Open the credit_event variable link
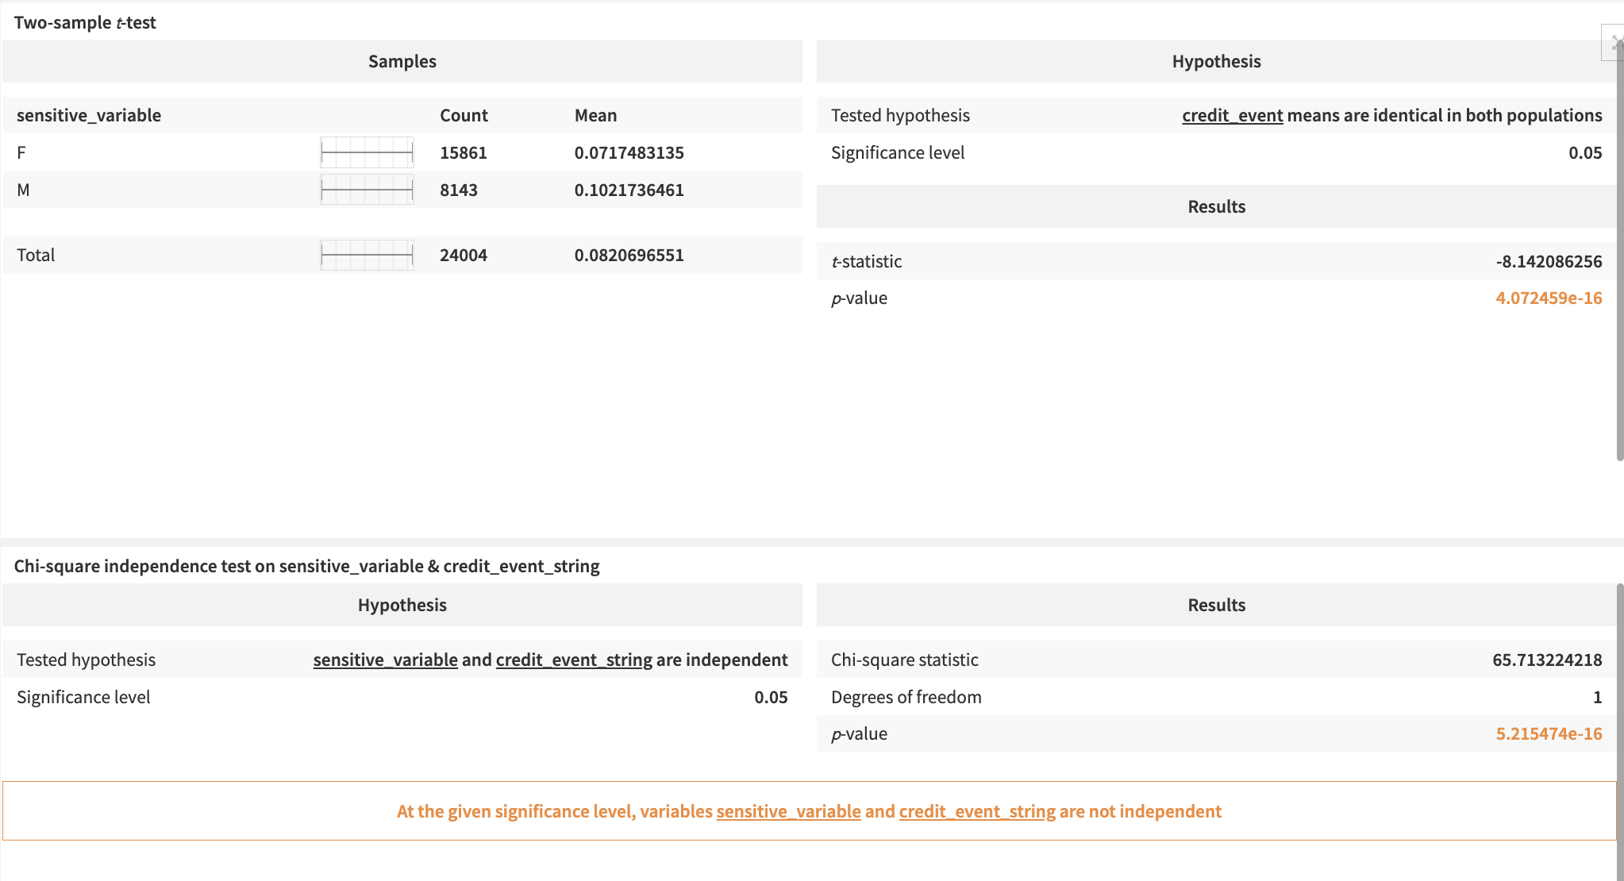 click(1231, 115)
